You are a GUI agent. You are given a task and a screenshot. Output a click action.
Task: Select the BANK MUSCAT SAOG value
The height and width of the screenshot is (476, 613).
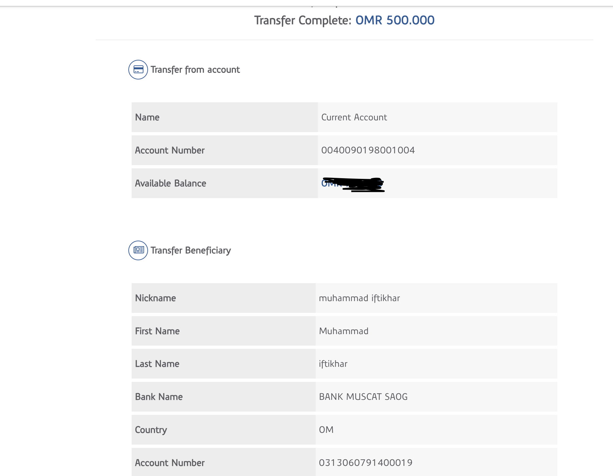pyautogui.click(x=363, y=397)
